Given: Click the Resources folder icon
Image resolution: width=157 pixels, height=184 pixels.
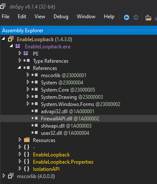Looking at the screenshot, I should pyautogui.click(x=27, y=140).
